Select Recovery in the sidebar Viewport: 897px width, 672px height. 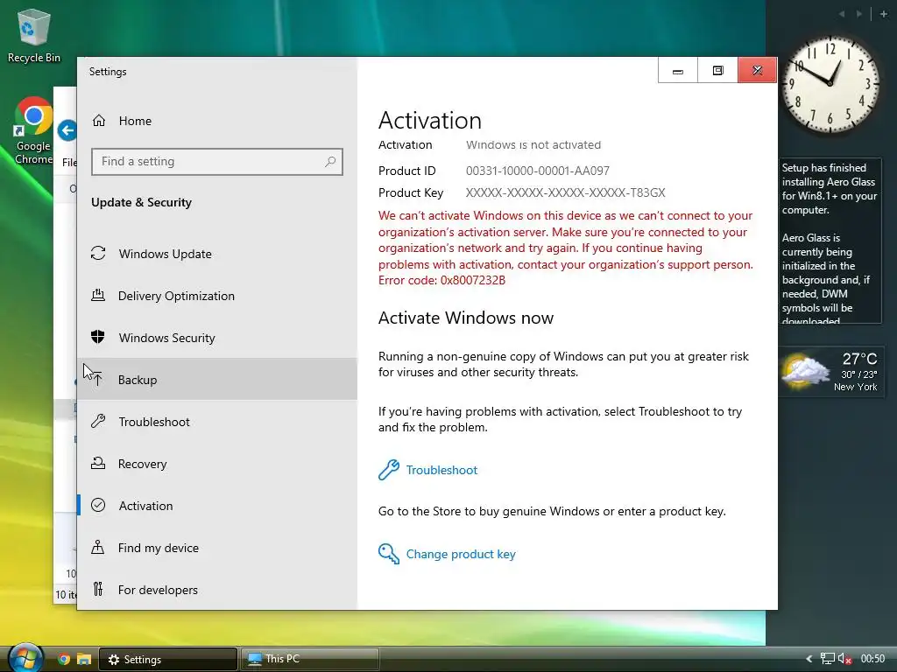tap(217, 464)
